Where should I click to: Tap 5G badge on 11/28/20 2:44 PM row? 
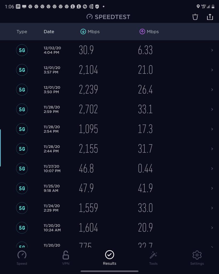[22, 149]
